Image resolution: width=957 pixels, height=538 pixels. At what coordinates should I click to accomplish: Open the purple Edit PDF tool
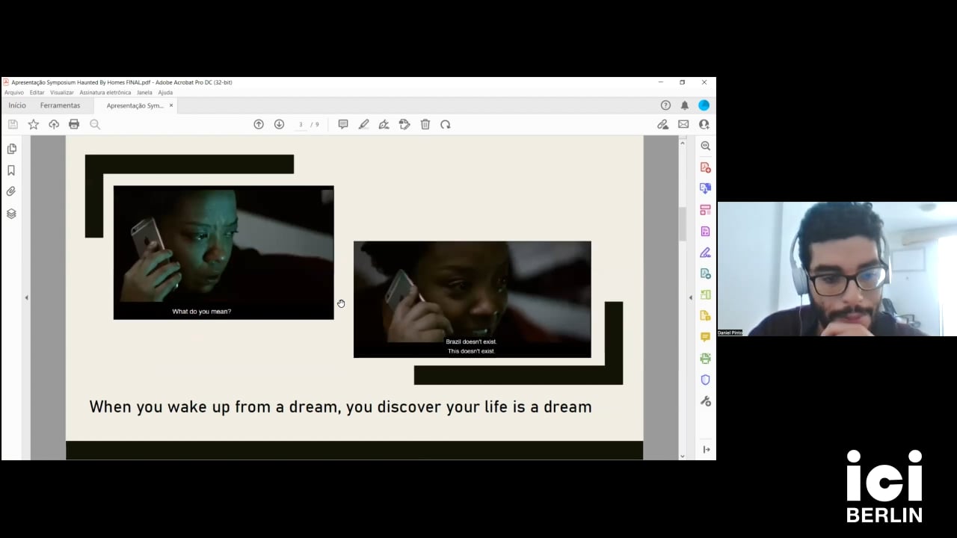click(x=705, y=232)
